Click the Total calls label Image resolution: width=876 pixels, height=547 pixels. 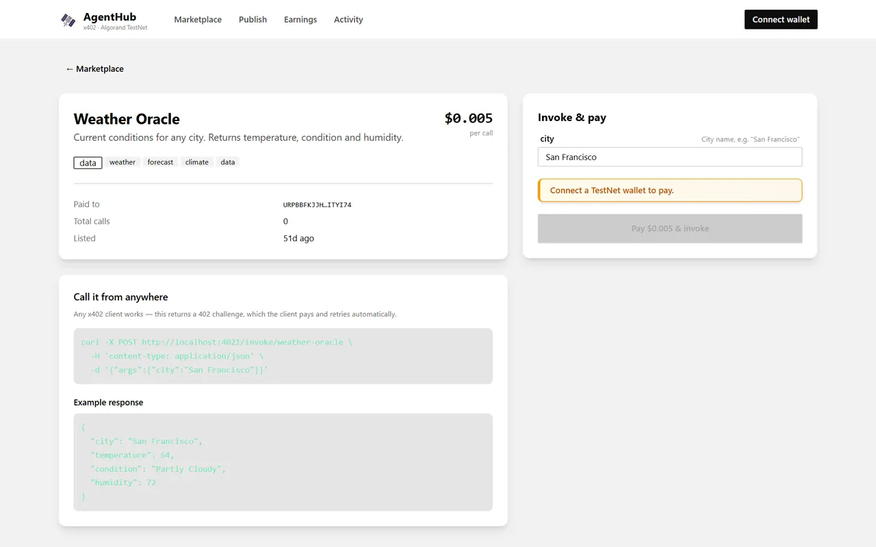[92, 222]
